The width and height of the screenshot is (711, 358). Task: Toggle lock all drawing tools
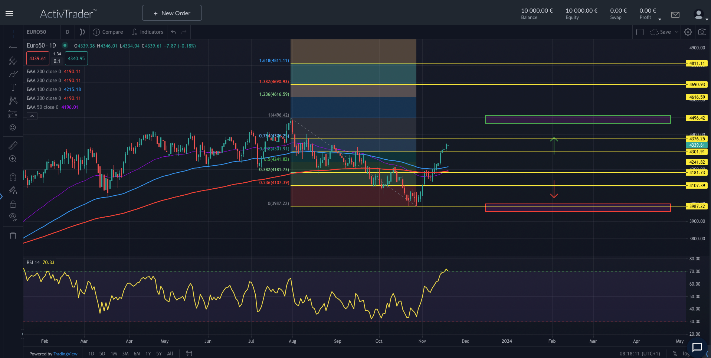pyautogui.click(x=13, y=204)
